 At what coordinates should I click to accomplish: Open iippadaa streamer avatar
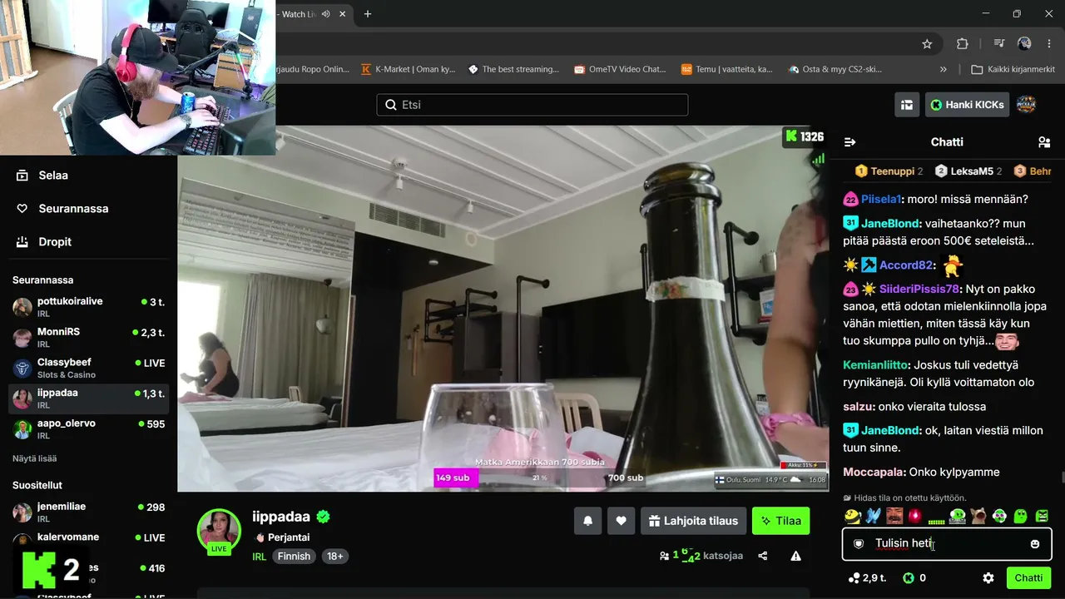point(219,530)
